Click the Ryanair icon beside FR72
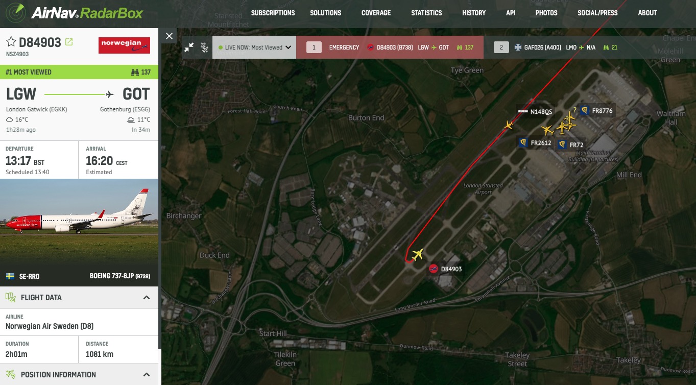Image resolution: width=696 pixels, height=385 pixels. (562, 145)
